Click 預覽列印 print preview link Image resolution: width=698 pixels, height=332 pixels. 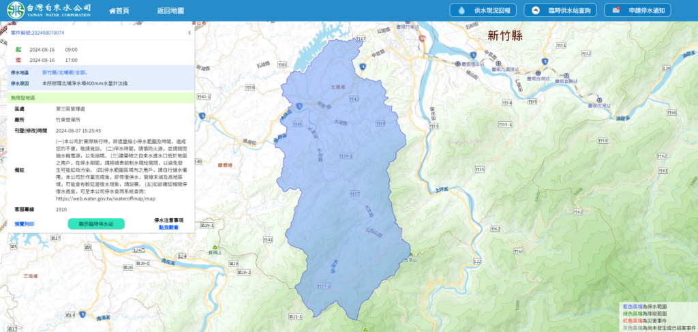[25, 224]
